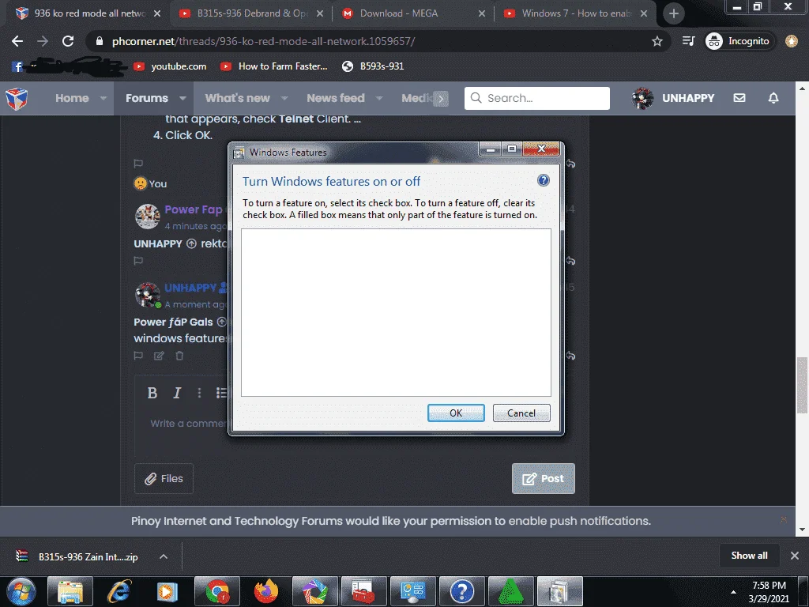Open the Control Panel taskbar icon
Viewport: 809px width, 607px height.
[x=412, y=591]
